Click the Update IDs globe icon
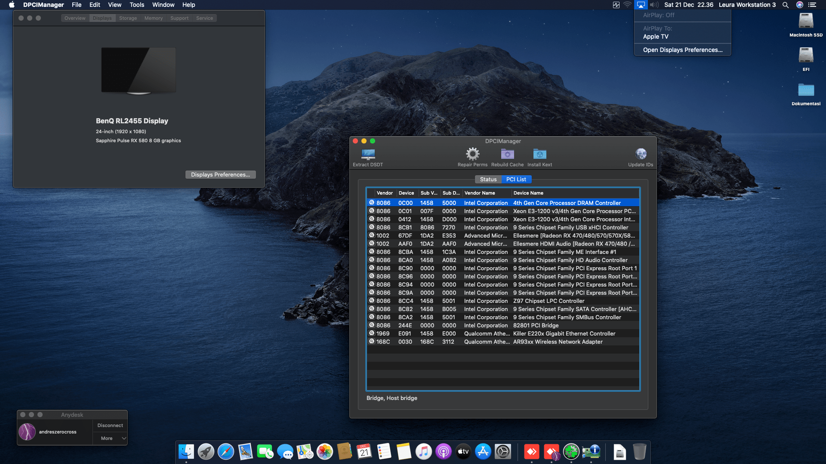 click(x=641, y=154)
